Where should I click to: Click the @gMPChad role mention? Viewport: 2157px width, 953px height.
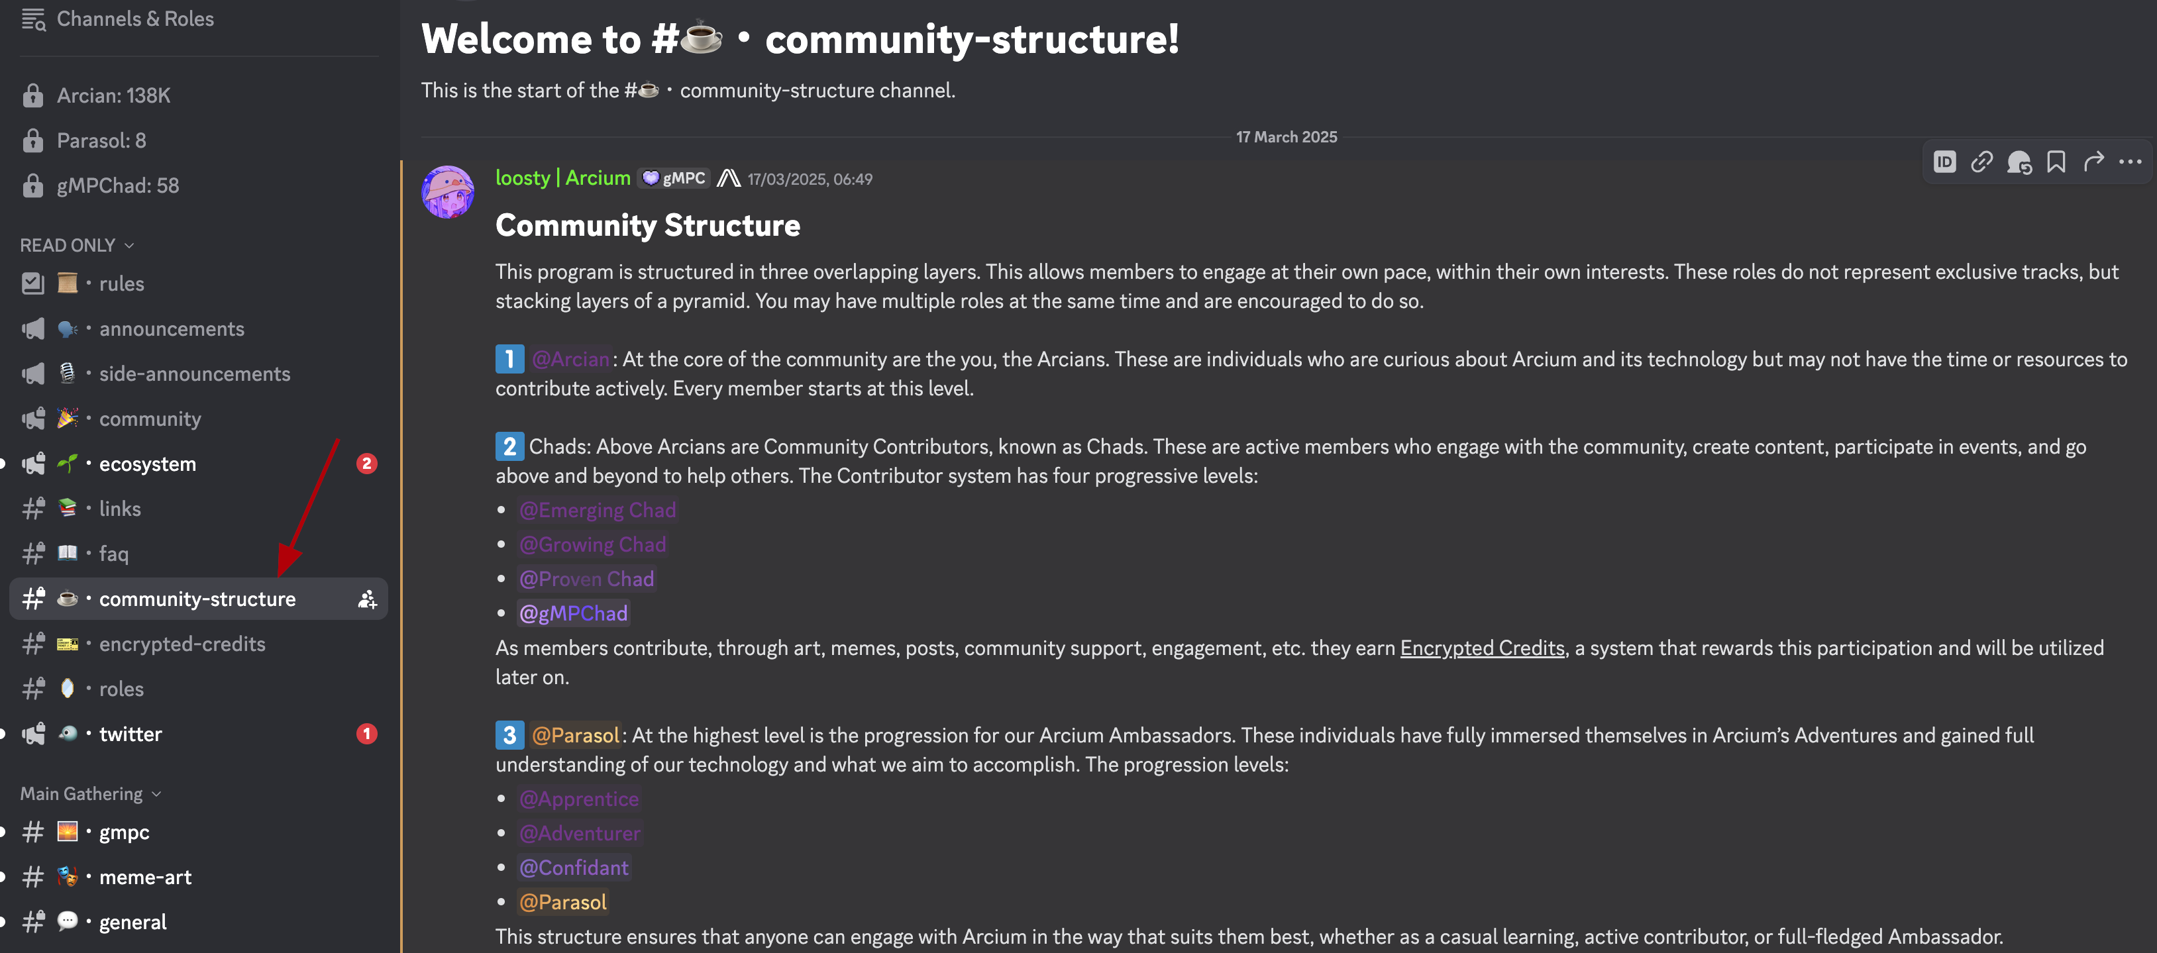click(x=574, y=614)
